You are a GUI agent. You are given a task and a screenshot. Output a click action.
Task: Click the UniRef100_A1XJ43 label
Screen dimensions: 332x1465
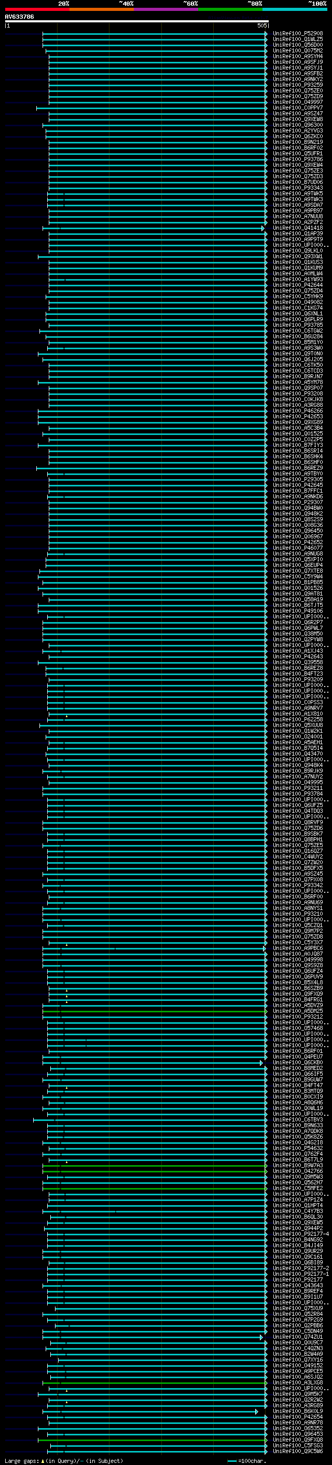(x=297, y=651)
